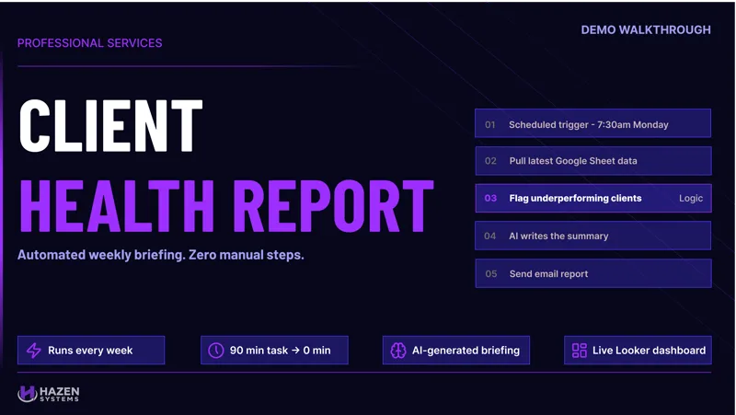Image resolution: width=736 pixels, height=415 pixels.
Task: Click the AI-generated briefing badge text
Action: coord(466,351)
